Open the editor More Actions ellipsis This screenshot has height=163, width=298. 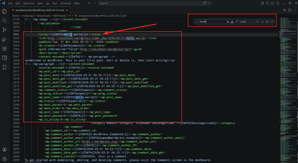(x=295, y=10)
